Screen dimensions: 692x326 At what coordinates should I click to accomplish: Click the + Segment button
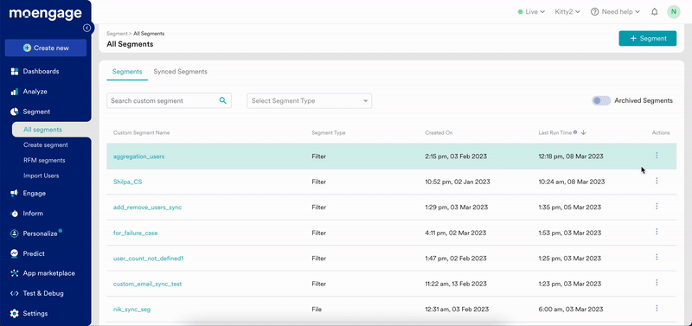coord(647,38)
